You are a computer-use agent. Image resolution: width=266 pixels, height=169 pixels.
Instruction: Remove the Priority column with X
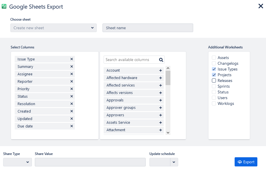coord(72,89)
